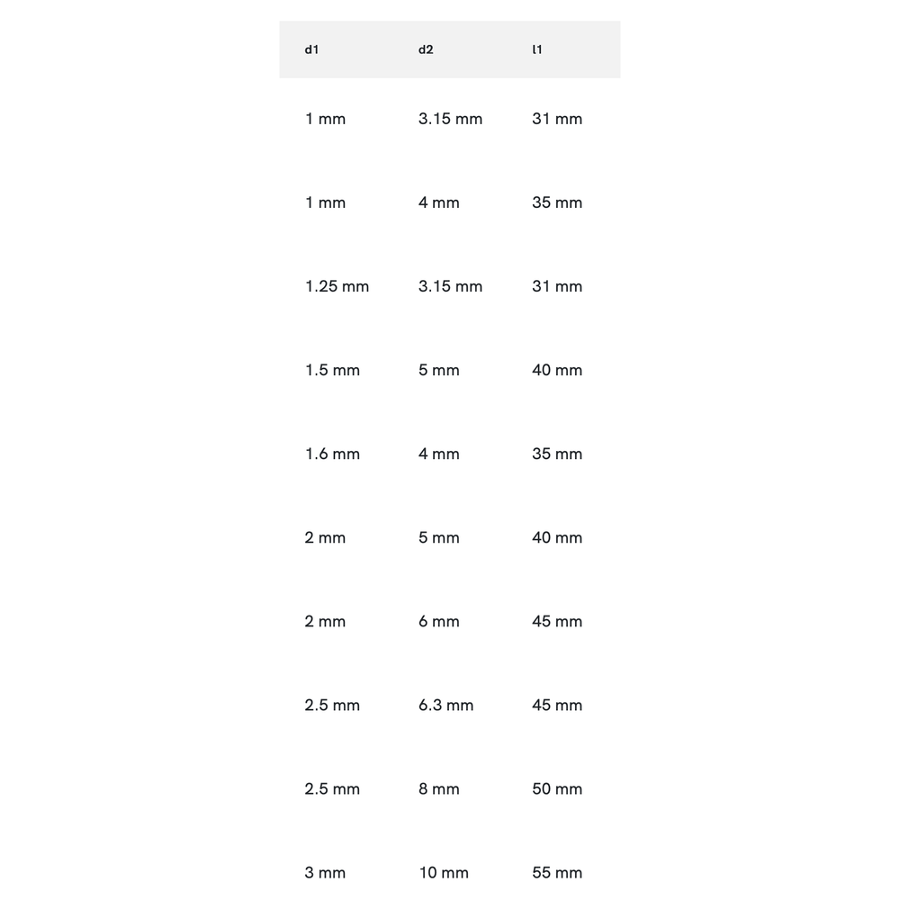This screenshot has width=900, height=900.
Task: Click the 6.3 mm d2 value
Action: pyautogui.click(x=445, y=705)
